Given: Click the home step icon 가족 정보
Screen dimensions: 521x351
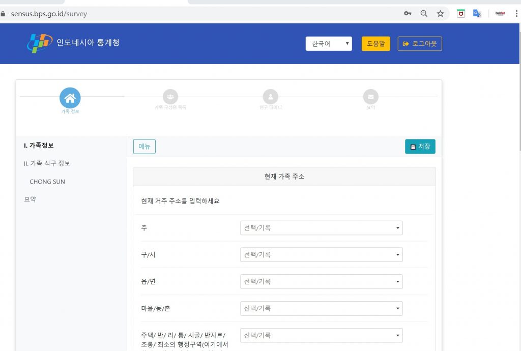Looking at the screenshot, I should pyautogui.click(x=70, y=98).
